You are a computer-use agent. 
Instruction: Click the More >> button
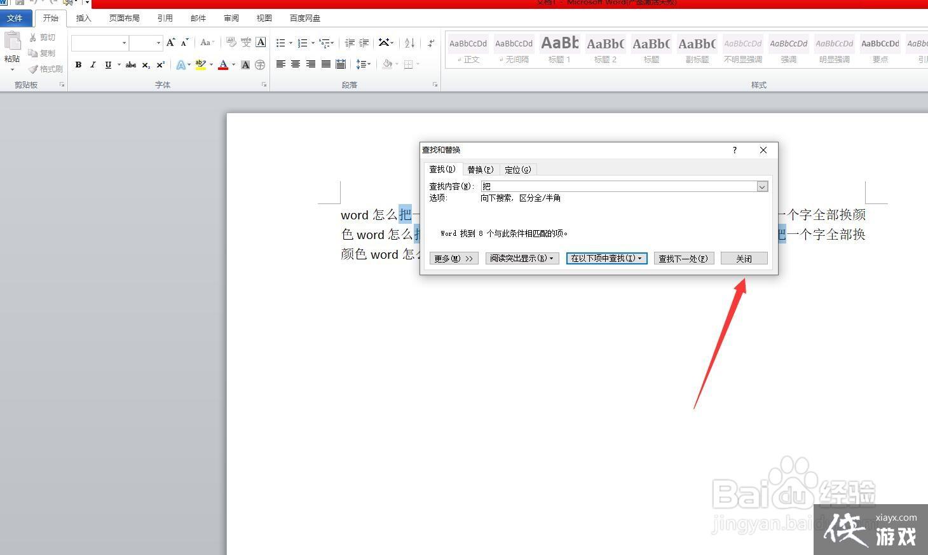(454, 258)
